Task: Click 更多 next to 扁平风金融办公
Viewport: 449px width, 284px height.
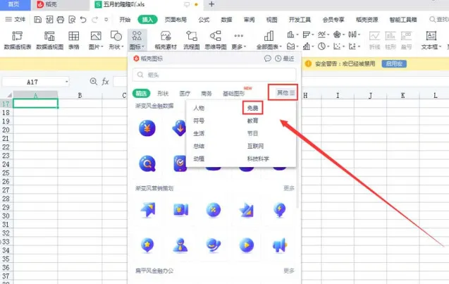Action: 289,271
